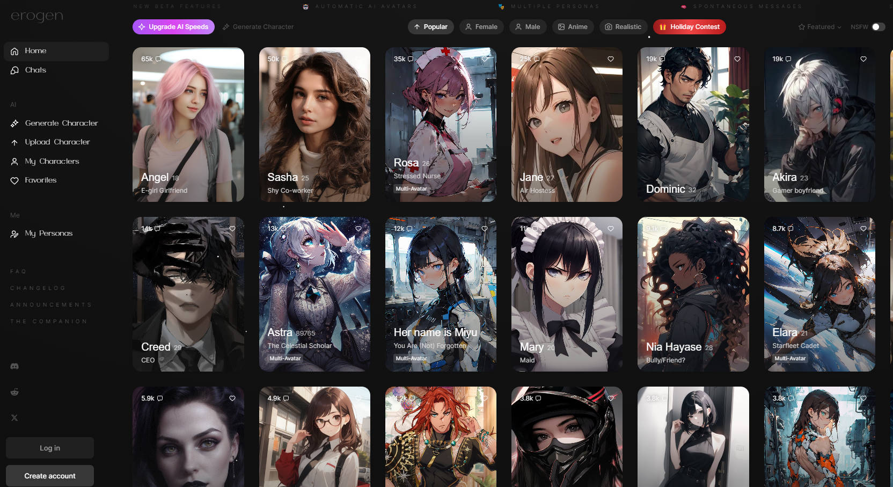893x487 pixels.
Task: View Favorites from the sidebar
Action: [40, 180]
